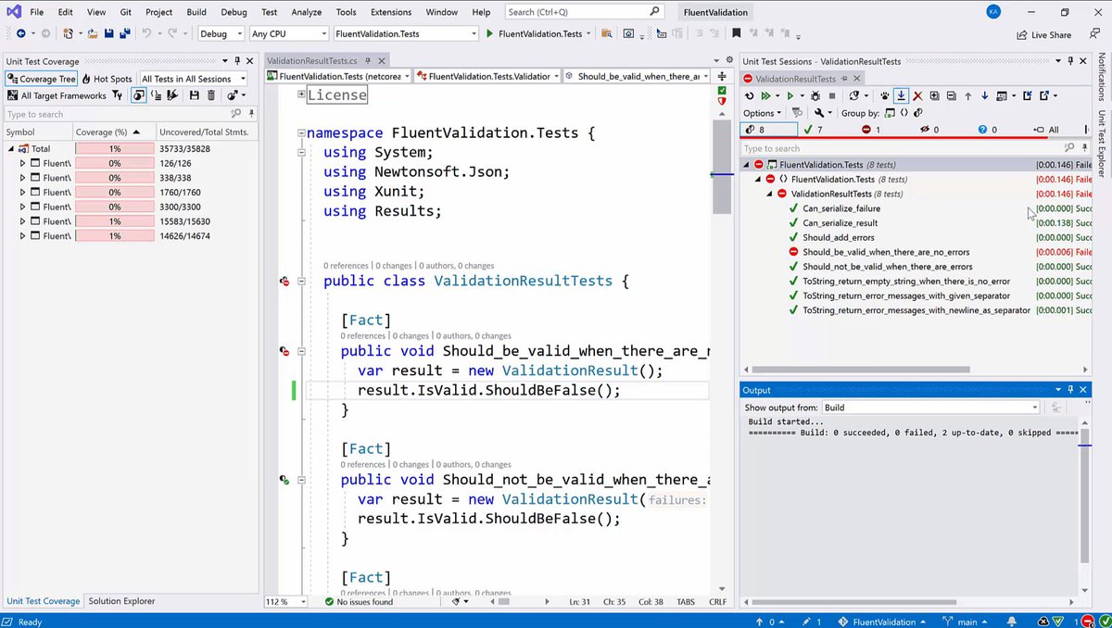Click Save All icon in main toolbar
1112x628 pixels.
[x=124, y=34]
